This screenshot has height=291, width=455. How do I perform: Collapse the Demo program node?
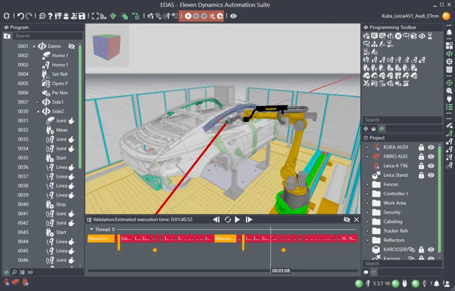(x=34, y=46)
